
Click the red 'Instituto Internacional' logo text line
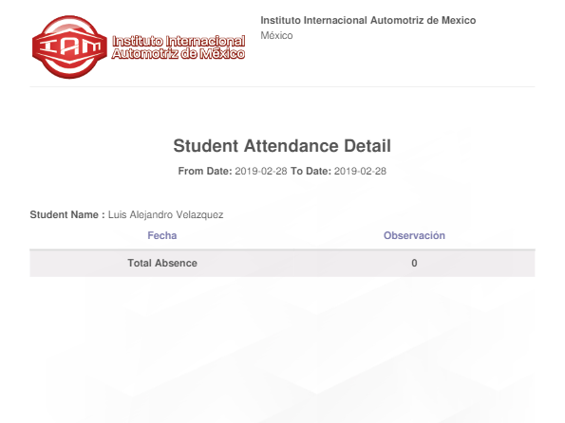(x=179, y=41)
